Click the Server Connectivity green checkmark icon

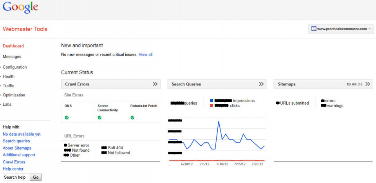[x=99, y=117]
